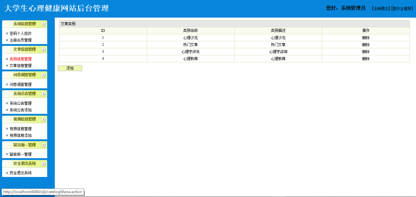This screenshot has width=416, height=197.
Task: Go to 视频信息管理 page
Action: click(20, 129)
